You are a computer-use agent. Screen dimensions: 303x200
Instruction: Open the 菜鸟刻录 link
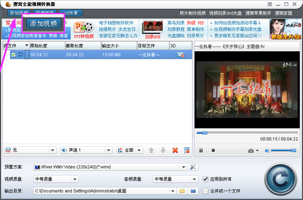coord(176,23)
